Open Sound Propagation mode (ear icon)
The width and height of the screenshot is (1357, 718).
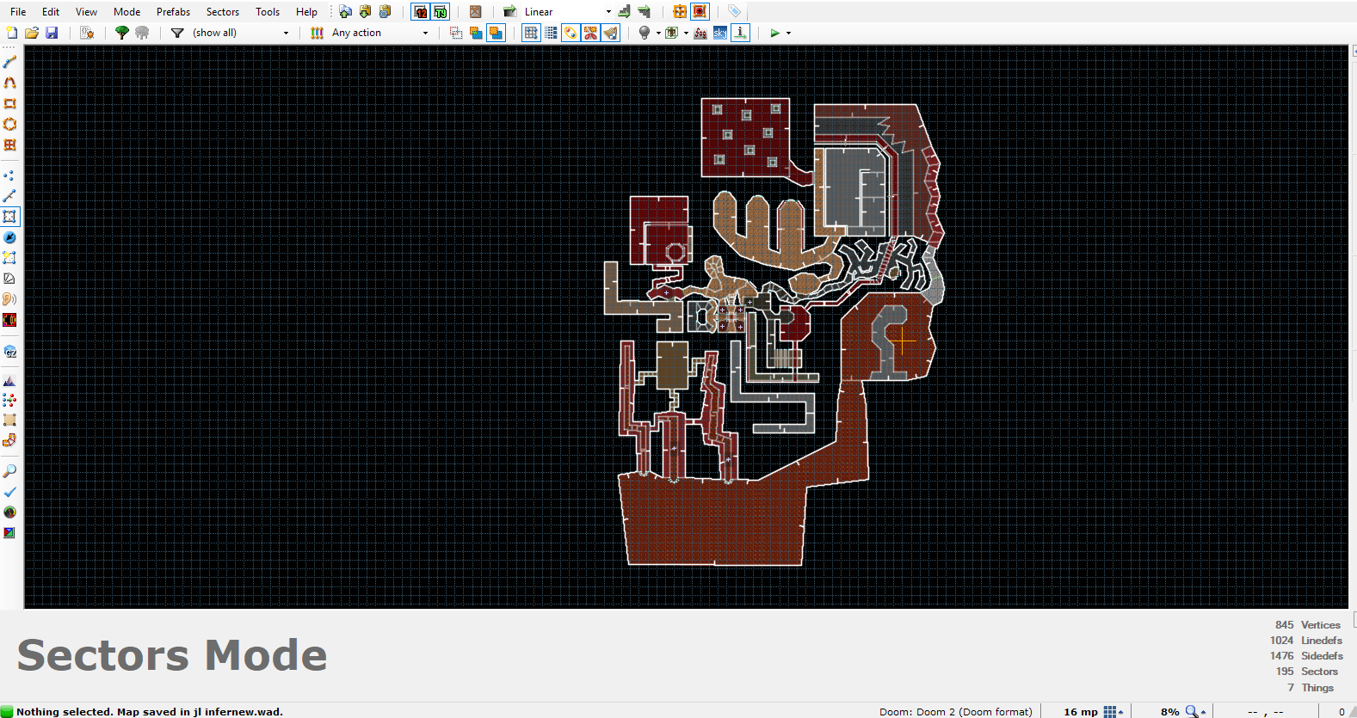[10, 299]
